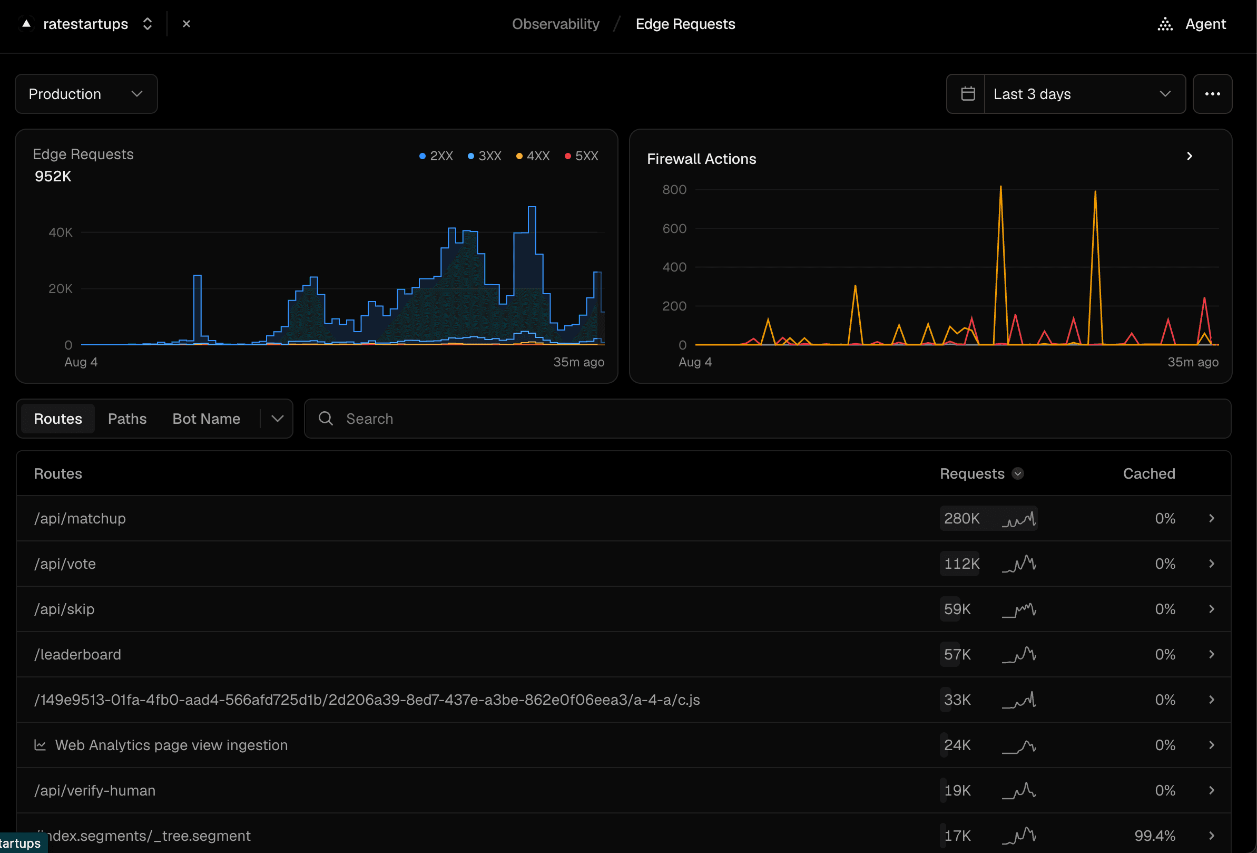Toggle the 4XX legend series
1257x853 pixels.
click(x=533, y=156)
